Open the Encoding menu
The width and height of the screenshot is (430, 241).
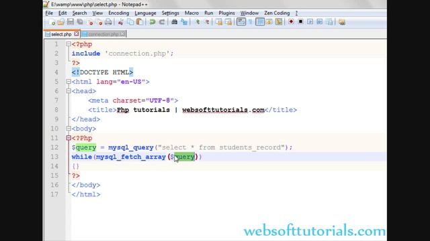118,13
